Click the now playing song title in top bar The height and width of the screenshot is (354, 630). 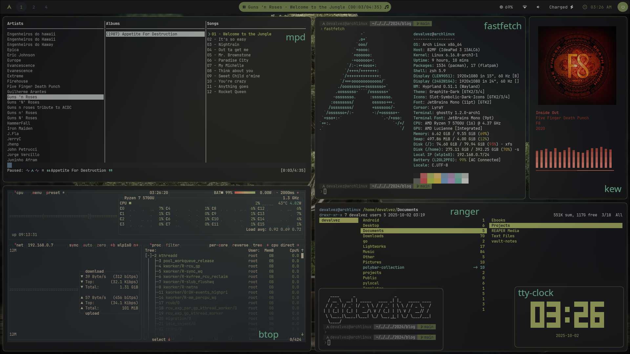click(315, 7)
